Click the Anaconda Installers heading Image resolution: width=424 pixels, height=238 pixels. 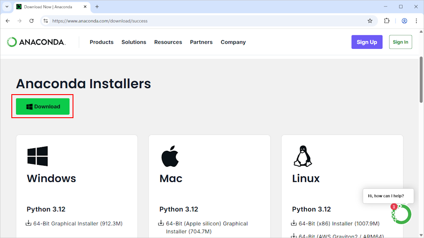(x=83, y=84)
